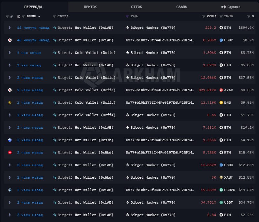Open the КУДА column filter
The height and width of the screenshot is (222, 259).
[127, 16]
